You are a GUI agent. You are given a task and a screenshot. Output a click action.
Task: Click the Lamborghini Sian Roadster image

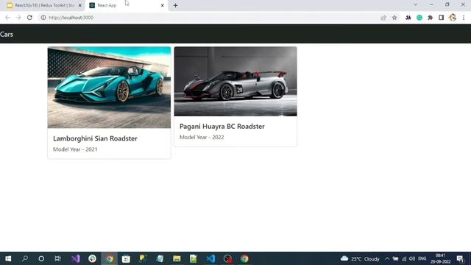(109, 88)
